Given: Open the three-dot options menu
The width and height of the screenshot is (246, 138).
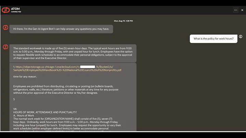Looking at the screenshot, I should 236,10.
